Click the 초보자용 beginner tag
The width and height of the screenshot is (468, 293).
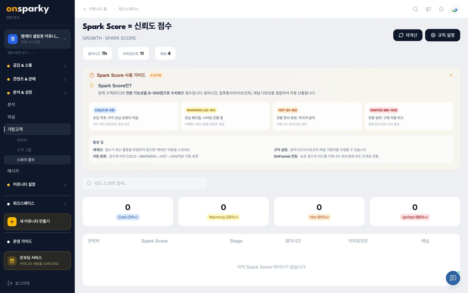[155, 75]
